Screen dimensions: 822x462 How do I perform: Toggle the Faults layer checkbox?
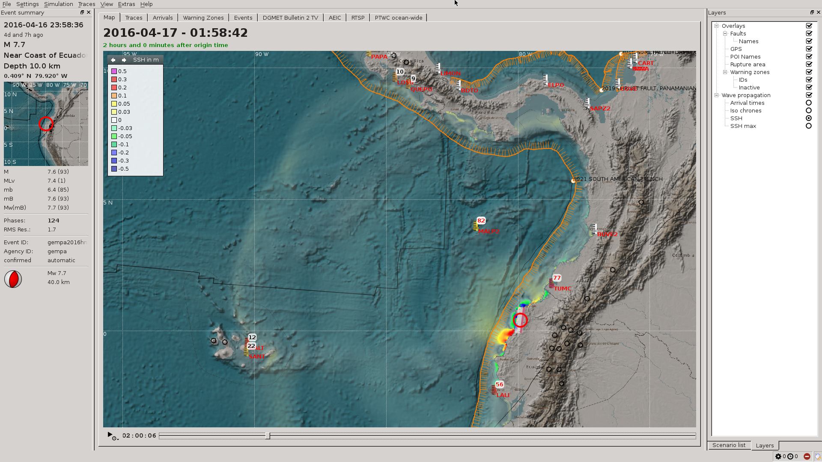coord(809,34)
